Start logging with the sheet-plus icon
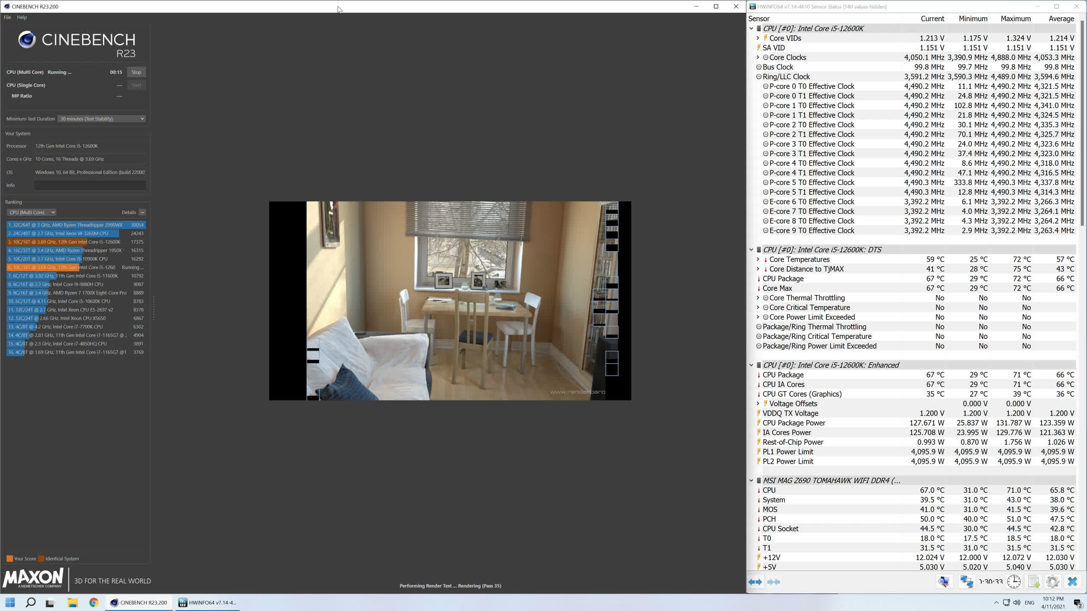 [x=1033, y=581]
